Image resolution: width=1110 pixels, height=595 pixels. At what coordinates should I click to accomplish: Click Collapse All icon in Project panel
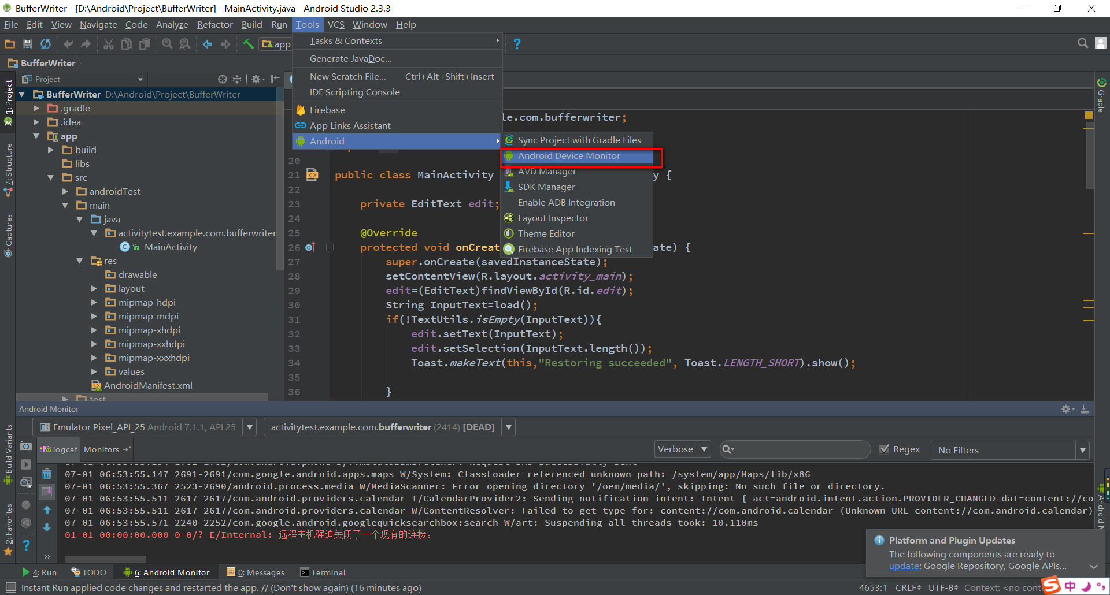pos(237,79)
